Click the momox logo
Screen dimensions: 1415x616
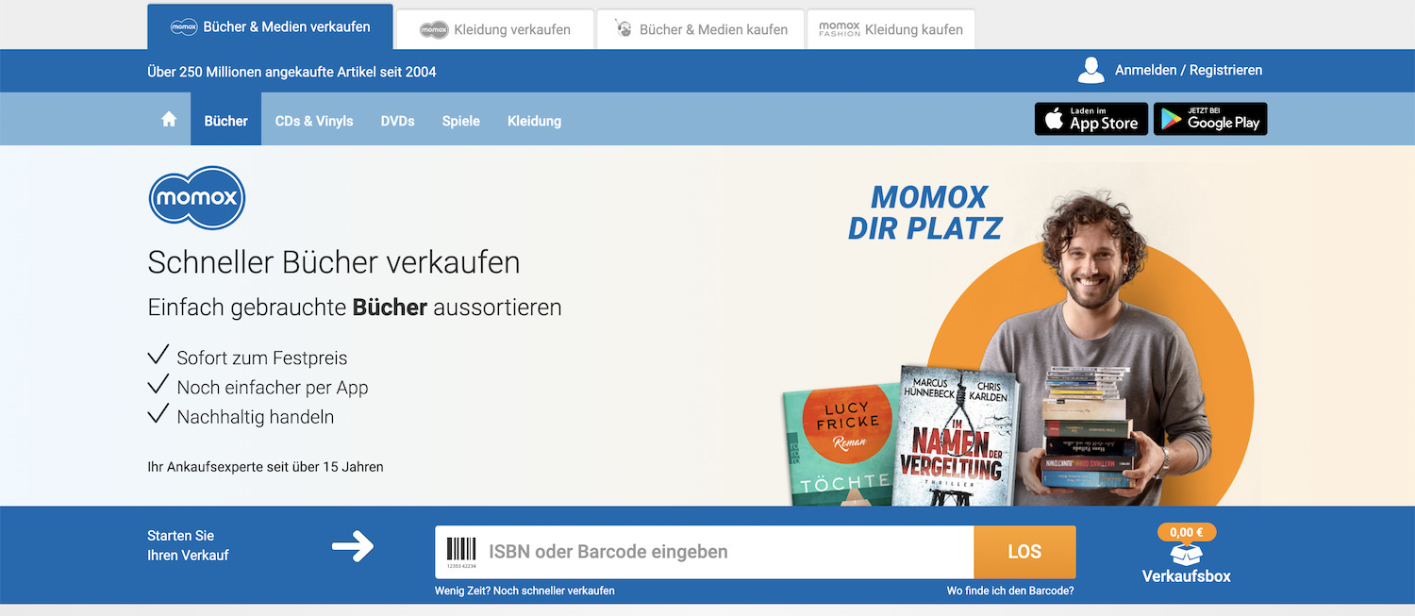pyautogui.click(x=197, y=198)
